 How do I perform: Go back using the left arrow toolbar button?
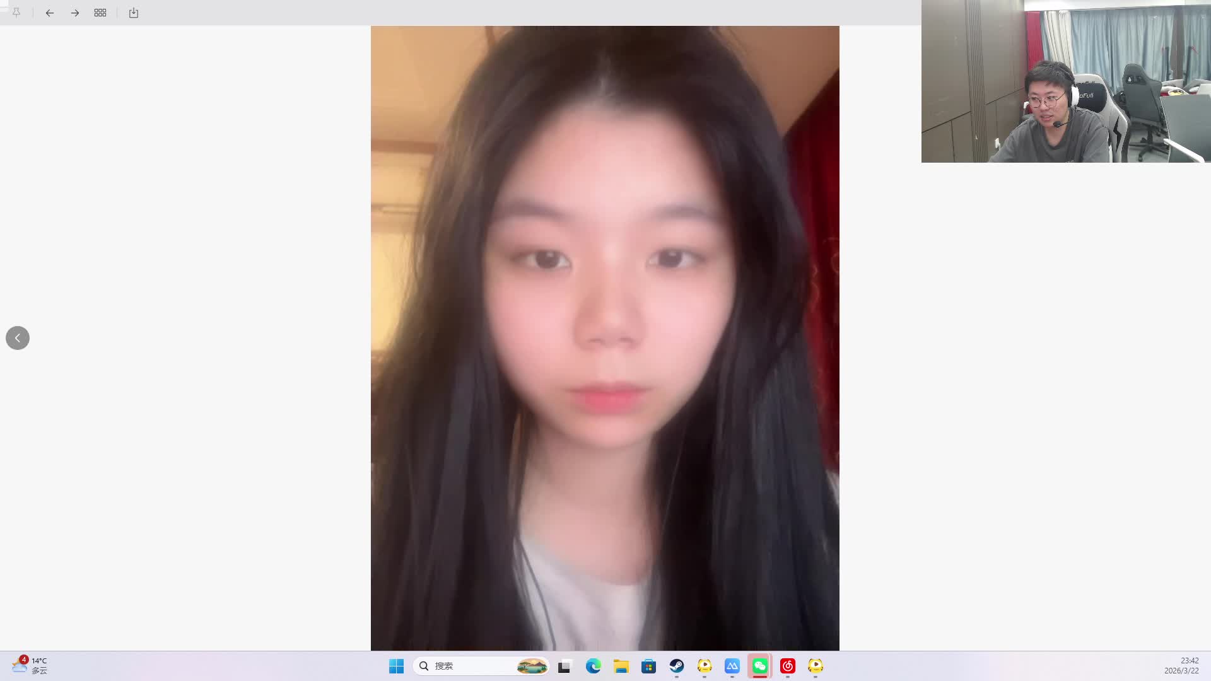50,13
